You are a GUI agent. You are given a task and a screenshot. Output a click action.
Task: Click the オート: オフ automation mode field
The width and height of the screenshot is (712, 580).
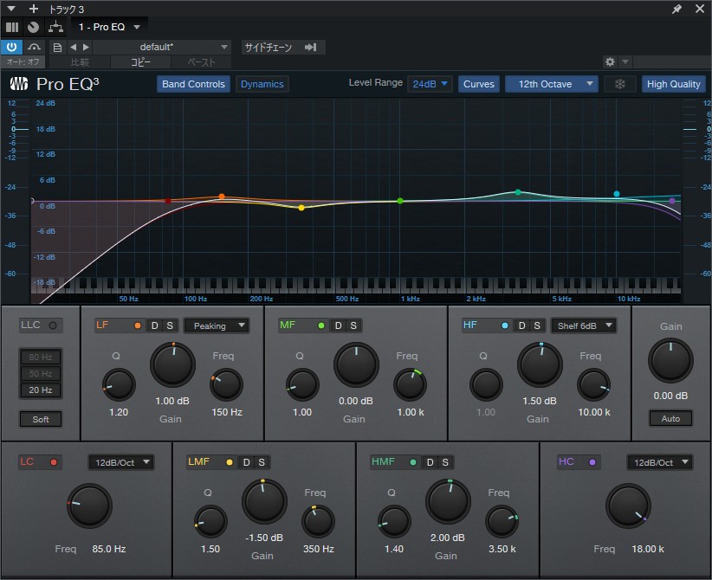[23, 61]
